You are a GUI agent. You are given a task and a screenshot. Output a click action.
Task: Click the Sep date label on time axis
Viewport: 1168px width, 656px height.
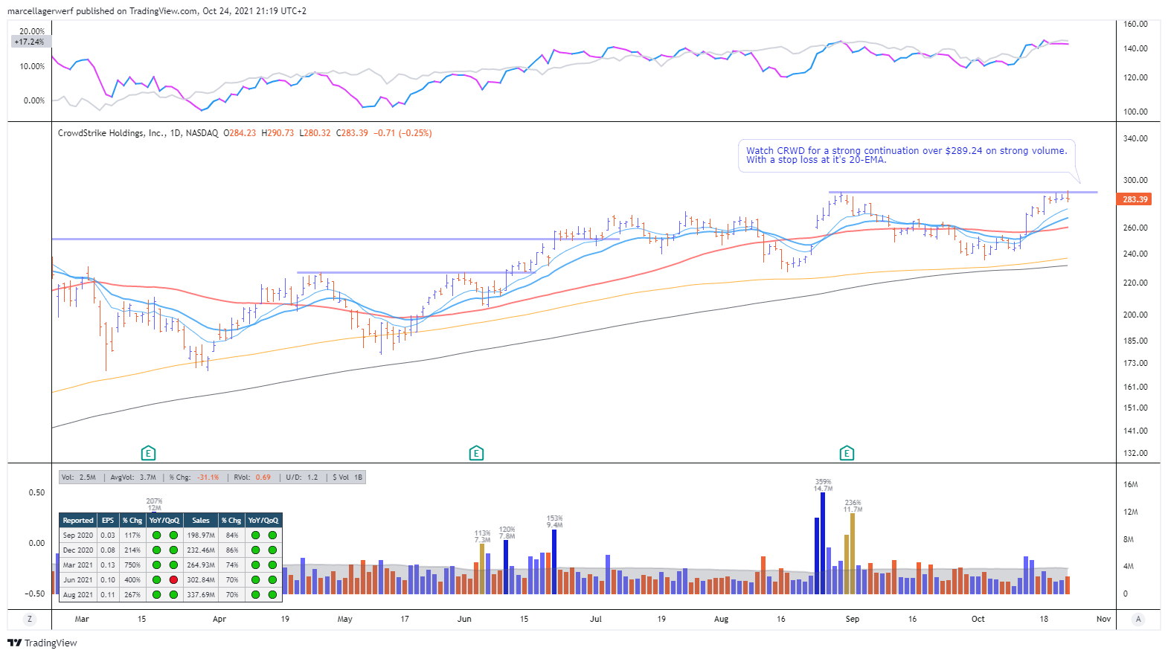point(853,619)
